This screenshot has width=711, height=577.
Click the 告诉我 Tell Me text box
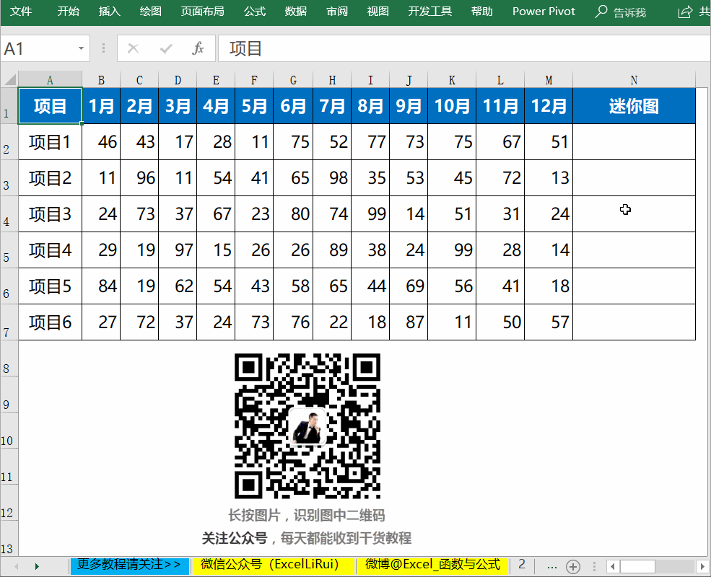[x=629, y=12]
